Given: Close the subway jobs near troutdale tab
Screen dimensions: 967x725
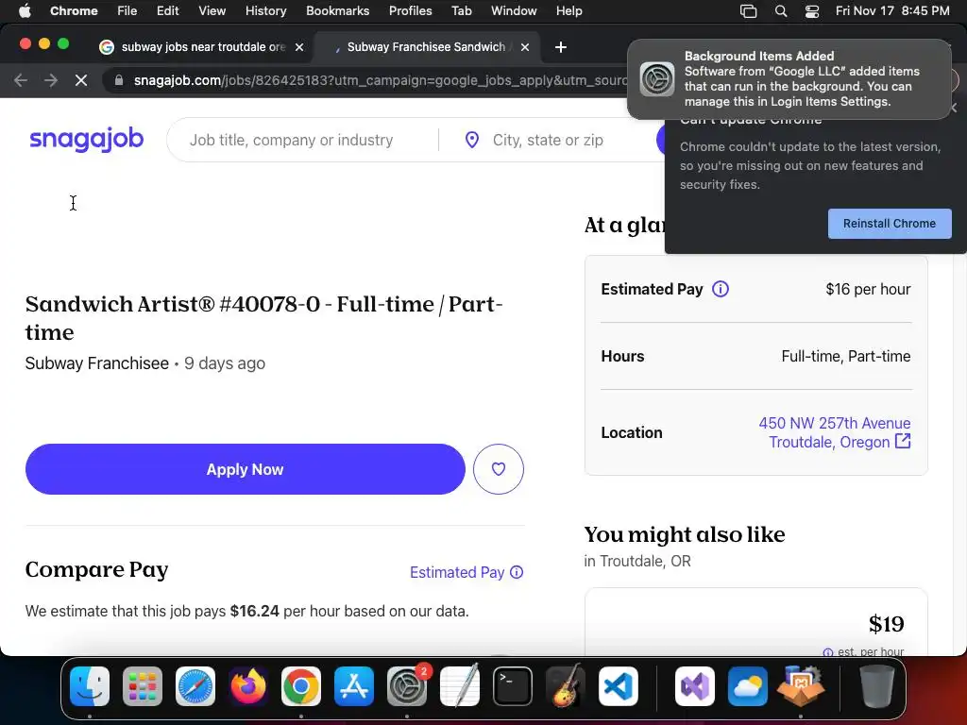Looking at the screenshot, I should (299, 47).
